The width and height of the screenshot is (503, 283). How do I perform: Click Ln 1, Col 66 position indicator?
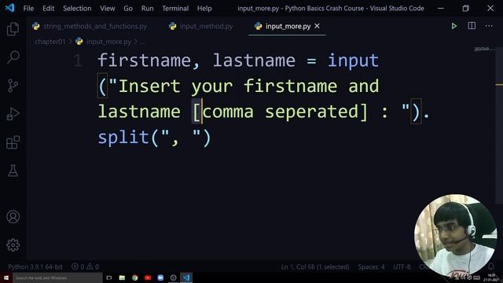[315, 266]
